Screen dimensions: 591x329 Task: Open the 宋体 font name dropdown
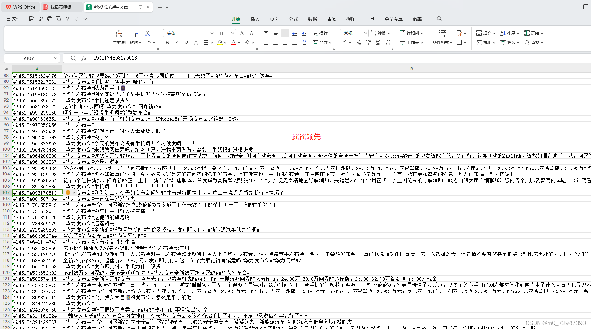click(212, 33)
